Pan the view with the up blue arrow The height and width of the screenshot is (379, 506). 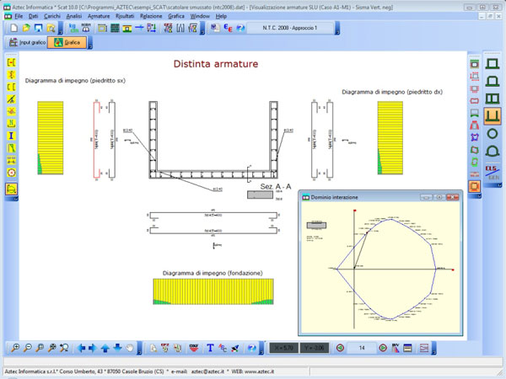click(105, 348)
